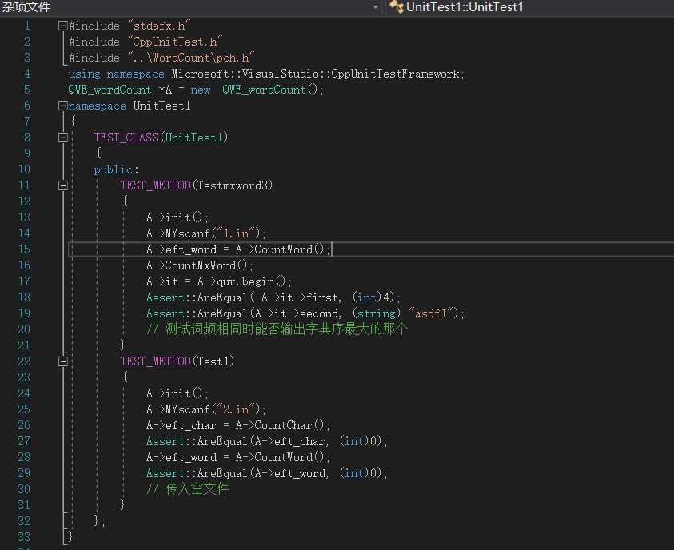Collapse the namespace UnitTest1 block
Screen dimensions: 674x550
tap(62, 106)
